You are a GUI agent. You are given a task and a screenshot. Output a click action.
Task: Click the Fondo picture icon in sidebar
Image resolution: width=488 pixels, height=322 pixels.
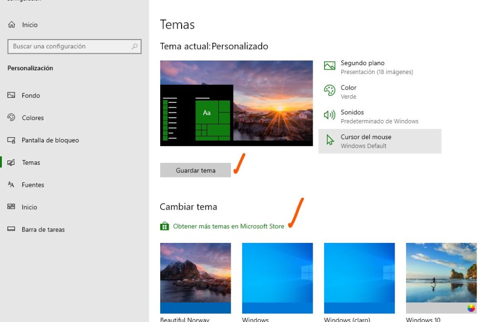[11, 95]
